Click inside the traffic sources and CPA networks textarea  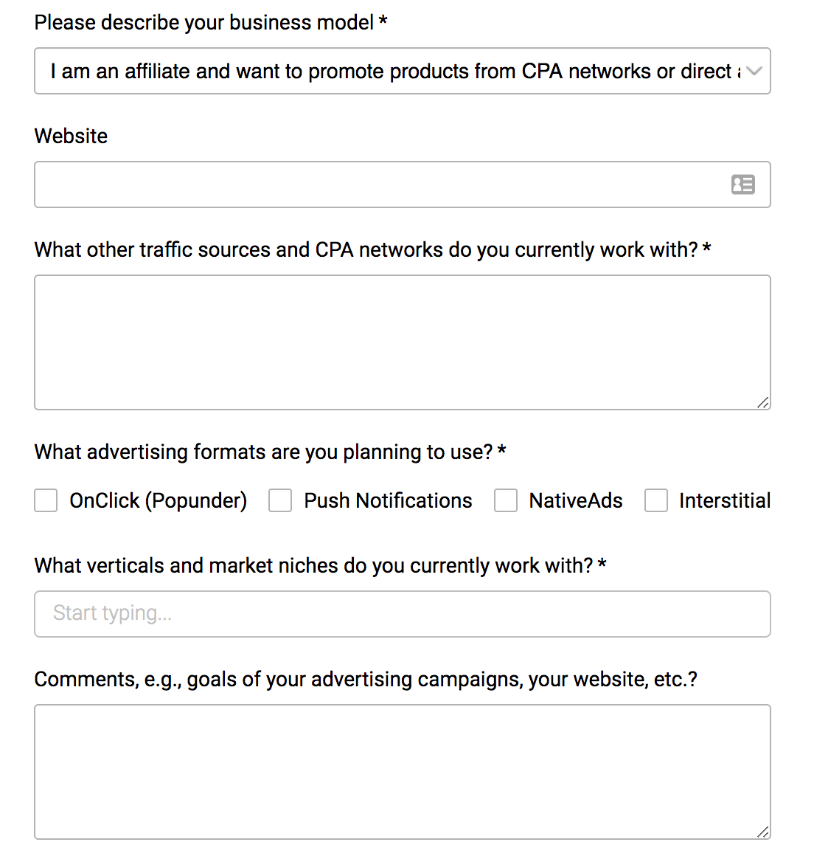(x=402, y=342)
